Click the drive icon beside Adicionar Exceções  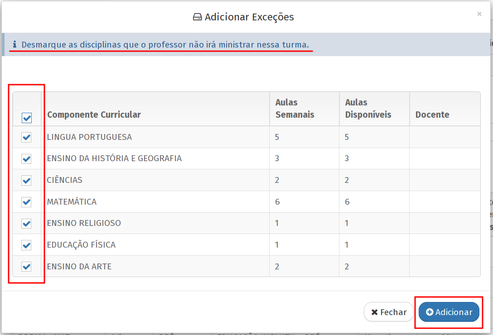197,17
